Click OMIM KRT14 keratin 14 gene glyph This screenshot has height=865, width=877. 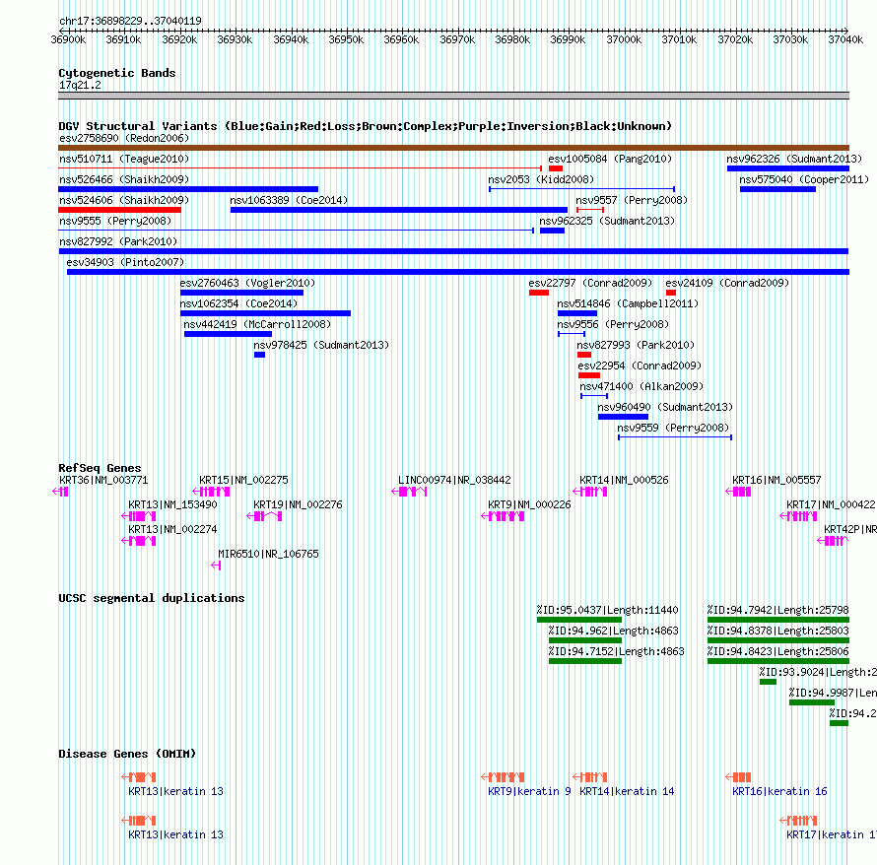(590, 777)
